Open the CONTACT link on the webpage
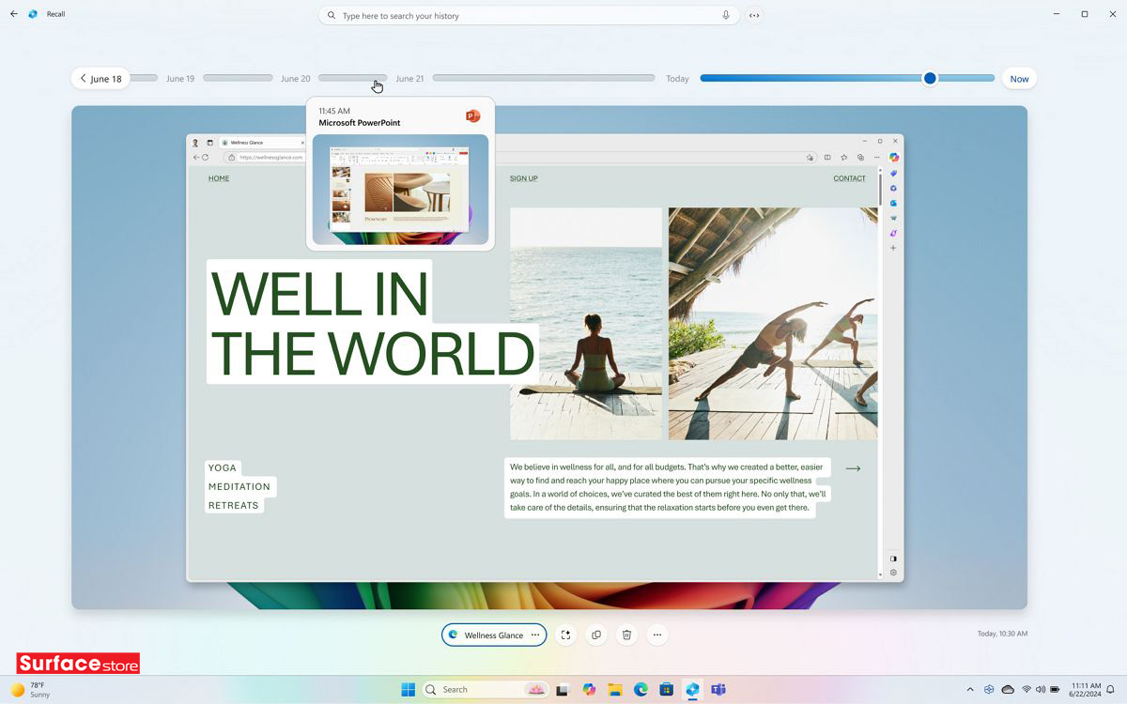 pyautogui.click(x=849, y=177)
